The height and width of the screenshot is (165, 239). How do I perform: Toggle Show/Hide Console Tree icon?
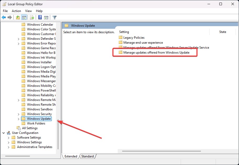point(24,18)
